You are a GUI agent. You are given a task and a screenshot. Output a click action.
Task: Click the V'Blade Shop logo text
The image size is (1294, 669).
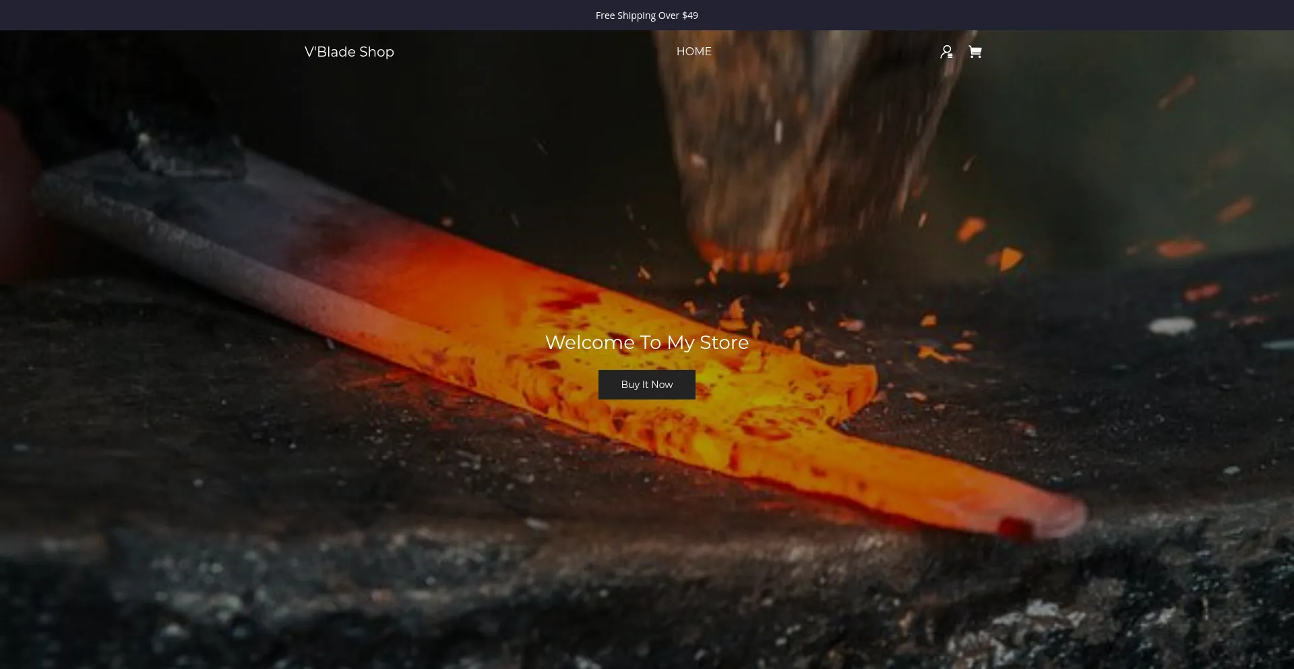click(349, 52)
